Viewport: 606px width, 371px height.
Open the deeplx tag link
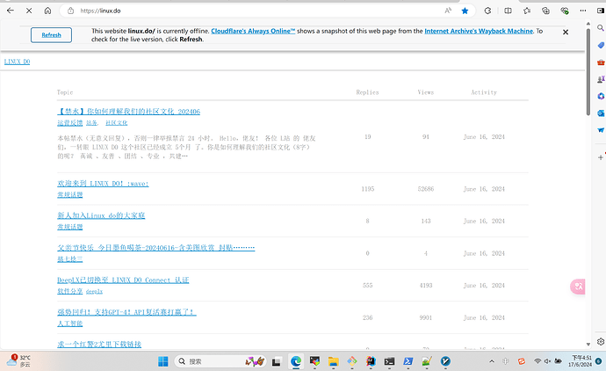coord(94,291)
